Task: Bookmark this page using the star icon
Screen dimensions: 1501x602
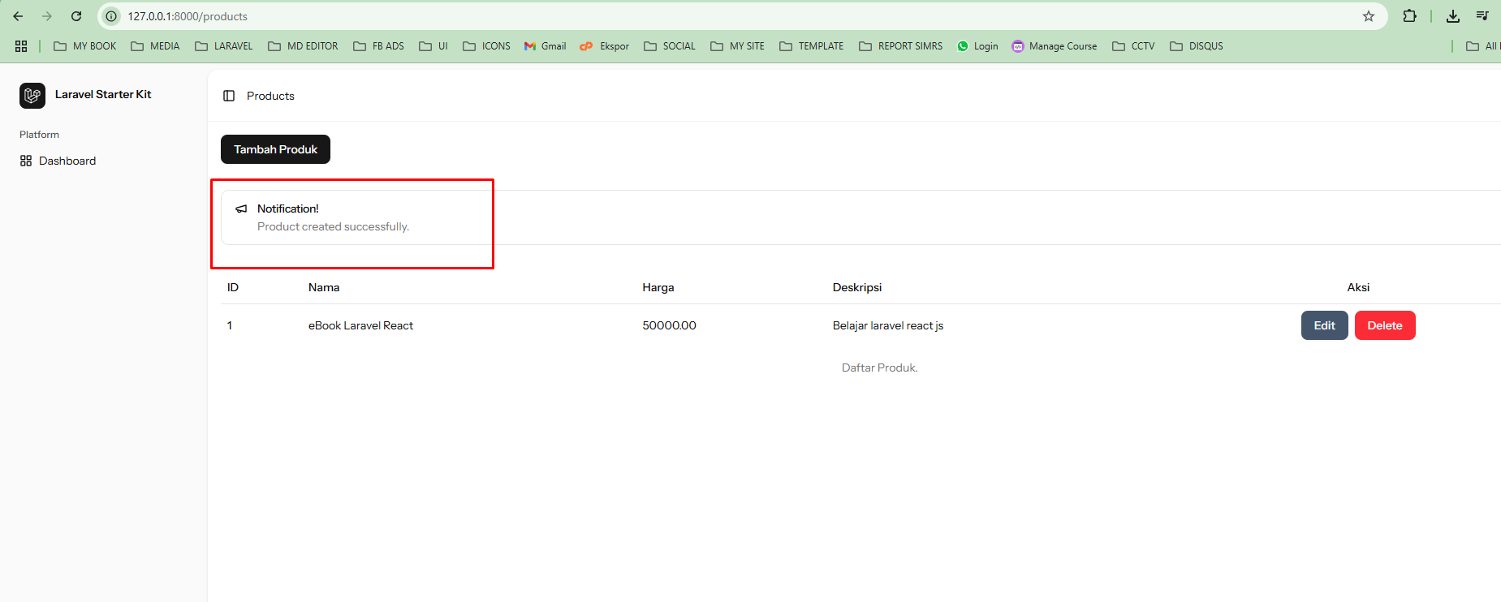Action: pyautogui.click(x=1369, y=16)
